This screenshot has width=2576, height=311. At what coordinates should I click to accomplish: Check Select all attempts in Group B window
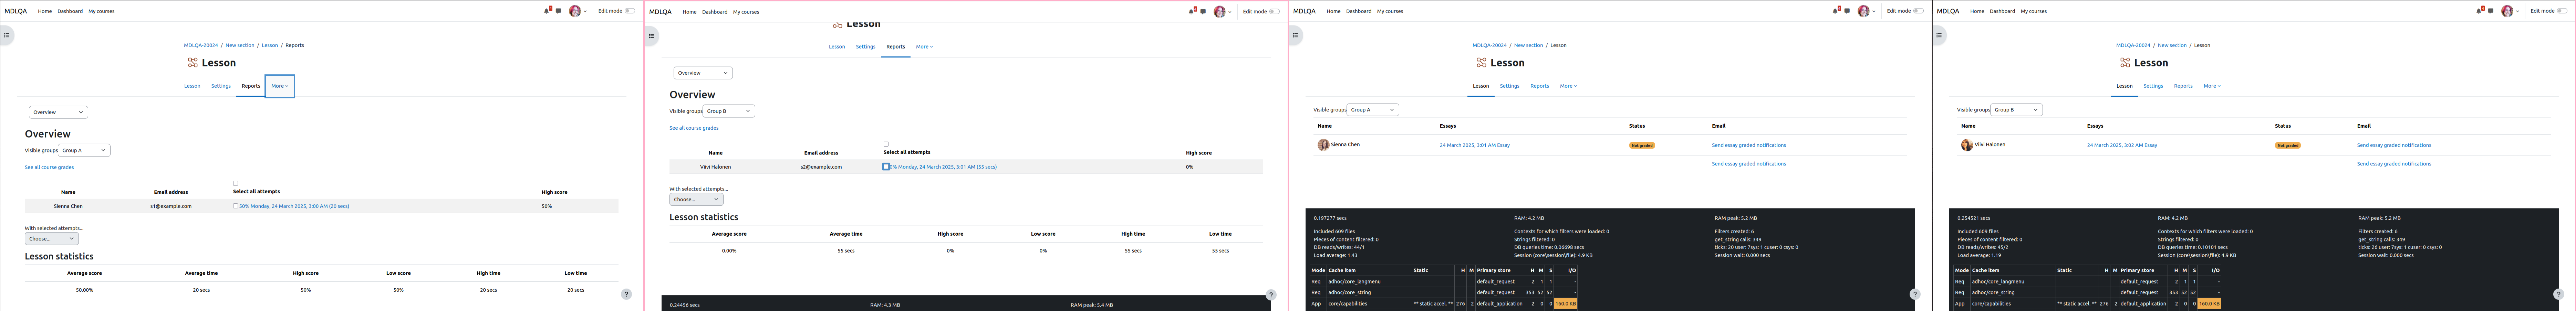click(x=886, y=144)
